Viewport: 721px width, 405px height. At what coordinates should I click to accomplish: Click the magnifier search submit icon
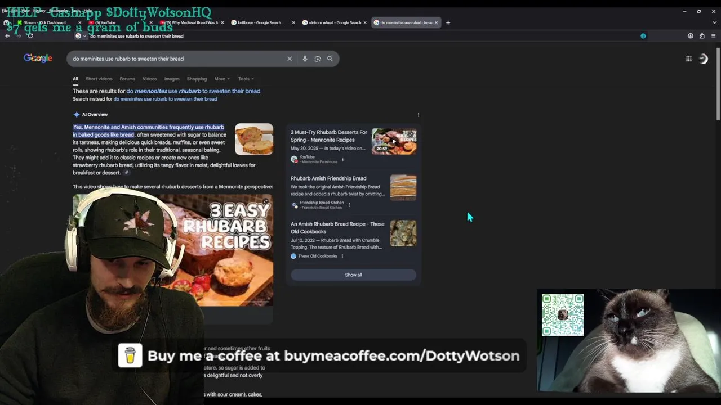point(330,58)
